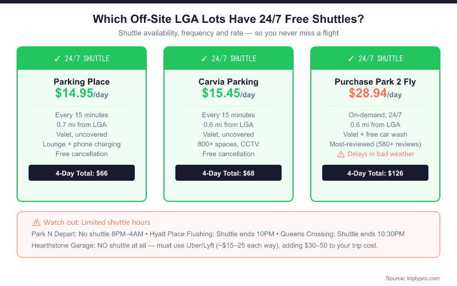The height and width of the screenshot is (286, 457).
Task: Click the $14.95/day price
Action: (82, 93)
